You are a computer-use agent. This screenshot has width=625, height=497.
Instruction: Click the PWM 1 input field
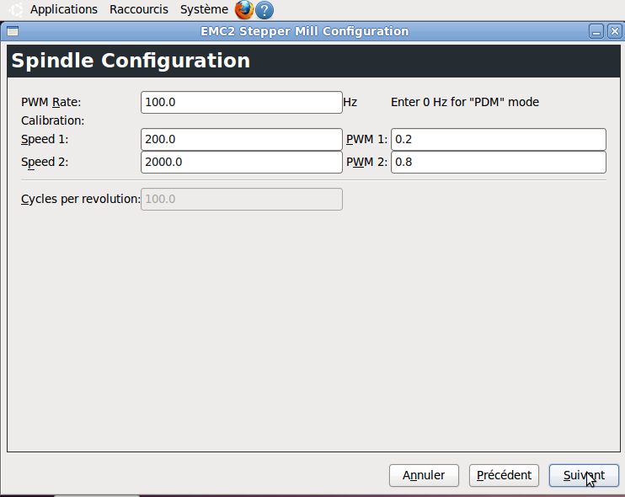tap(499, 140)
